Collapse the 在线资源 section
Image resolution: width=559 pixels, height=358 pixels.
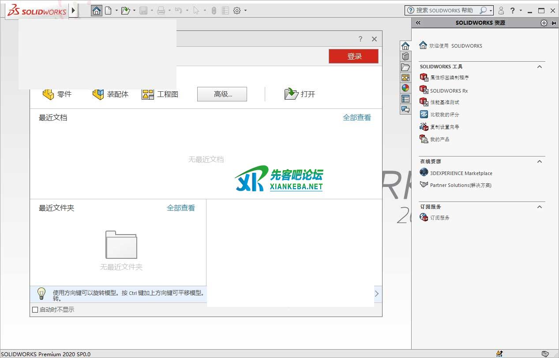539,161
